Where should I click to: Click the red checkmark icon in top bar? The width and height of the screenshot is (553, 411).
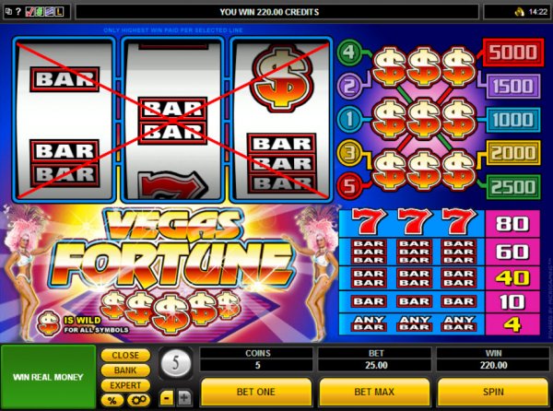tap(29, 12)
